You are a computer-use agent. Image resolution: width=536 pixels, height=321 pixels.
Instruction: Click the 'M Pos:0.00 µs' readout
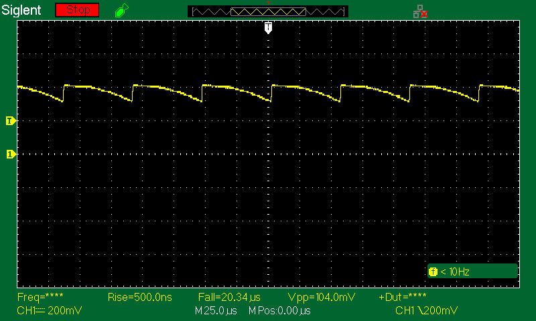tap(279, 311)
